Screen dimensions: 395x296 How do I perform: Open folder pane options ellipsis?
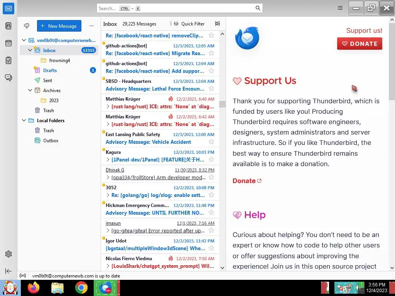(91, 26)
